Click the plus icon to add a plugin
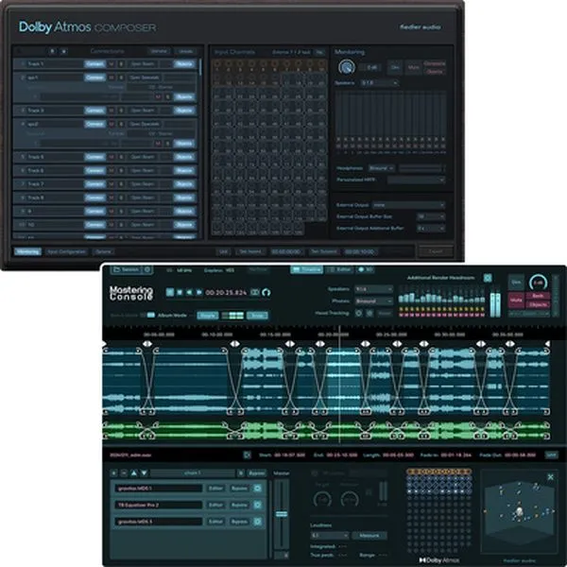Image resolution: width=567 pixels, height=567 pixels. [114, 473]
